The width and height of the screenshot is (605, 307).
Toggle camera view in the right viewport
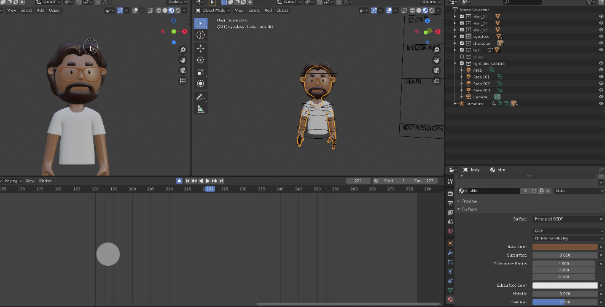click(x=437, y=71)
